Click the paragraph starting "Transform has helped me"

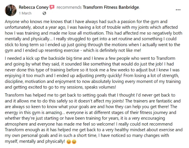click(94, 118)
